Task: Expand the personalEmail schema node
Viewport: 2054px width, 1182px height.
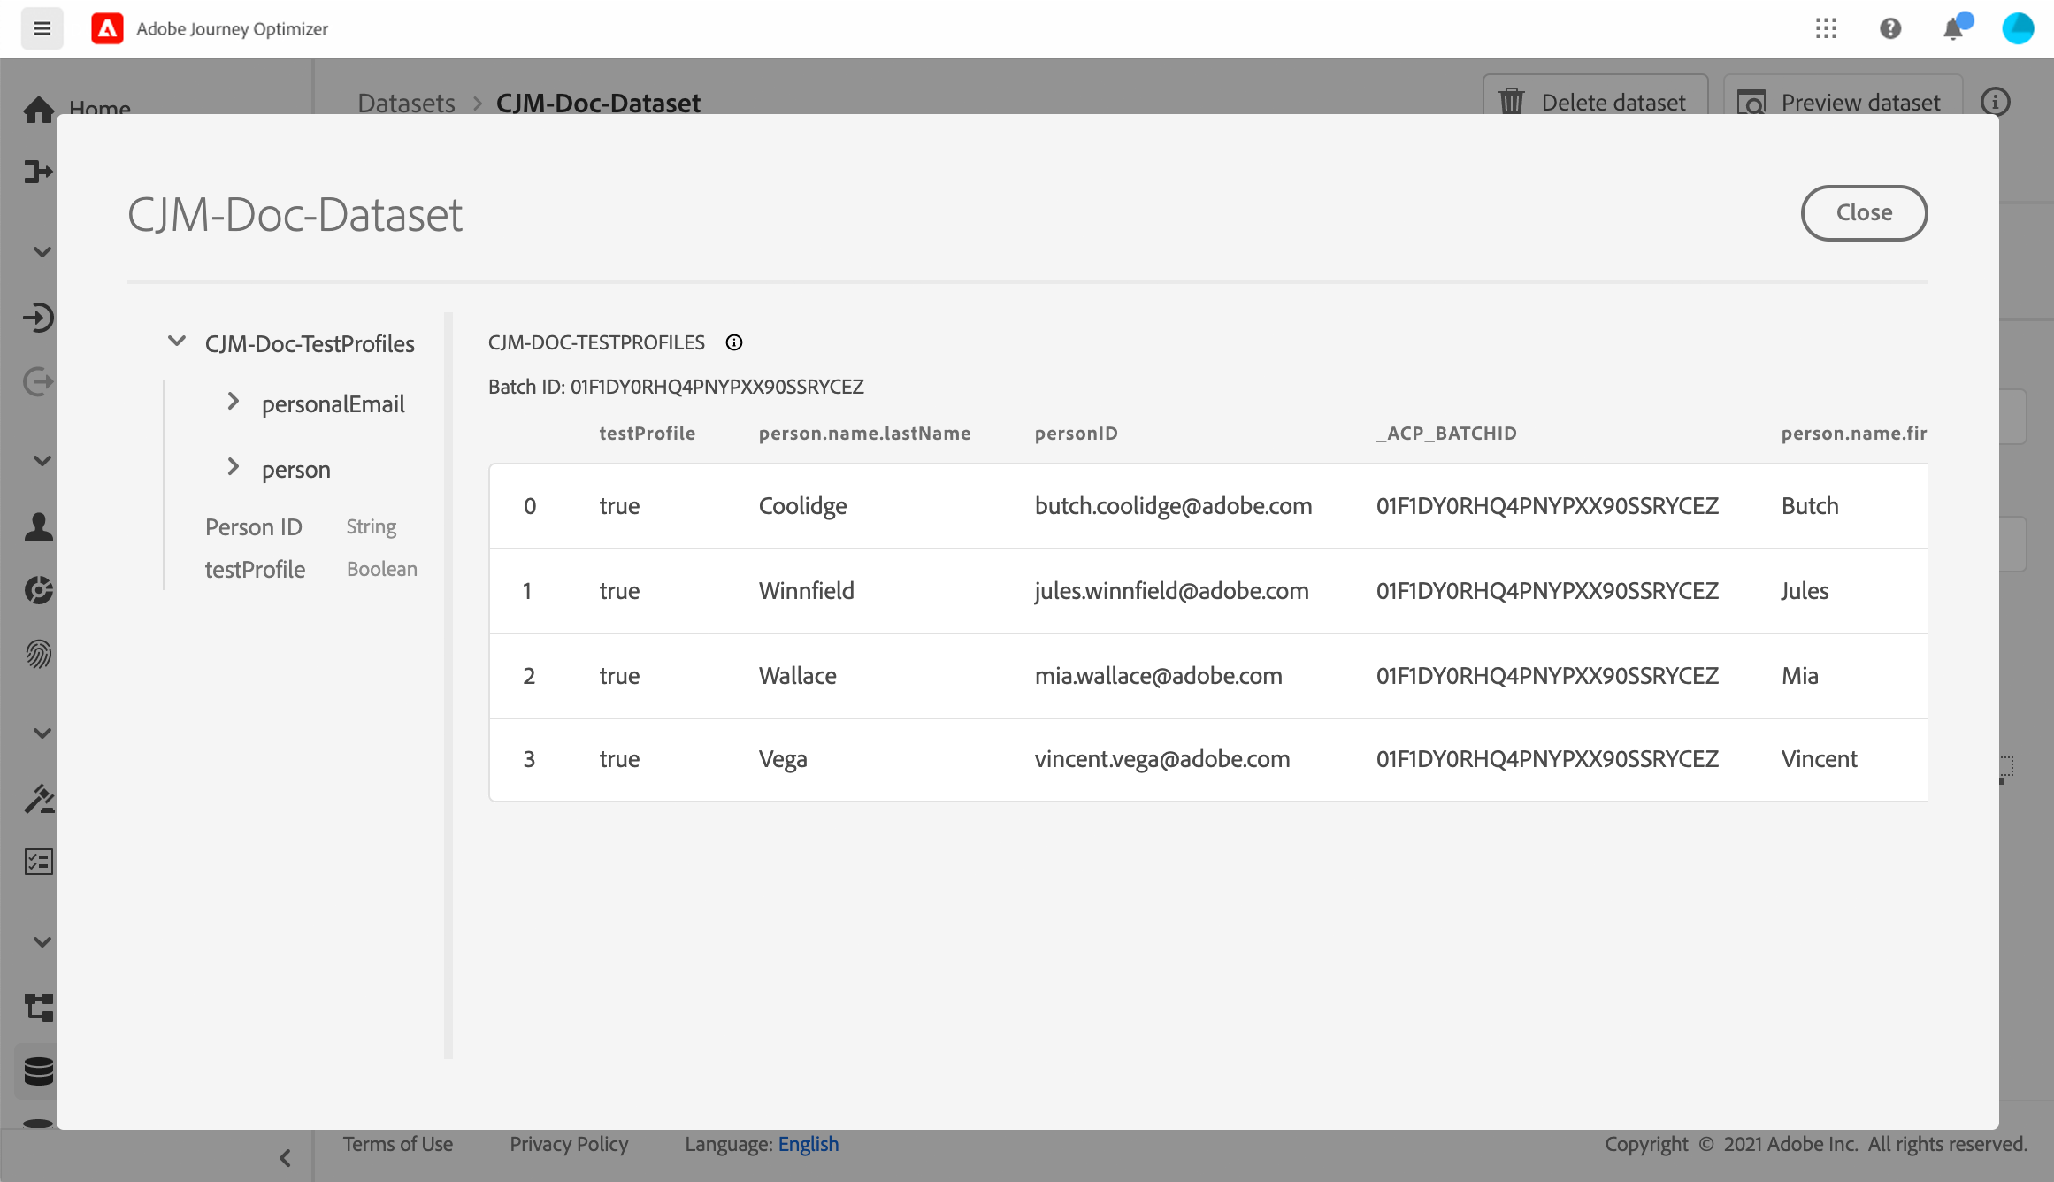Action: tap(234, 402)
